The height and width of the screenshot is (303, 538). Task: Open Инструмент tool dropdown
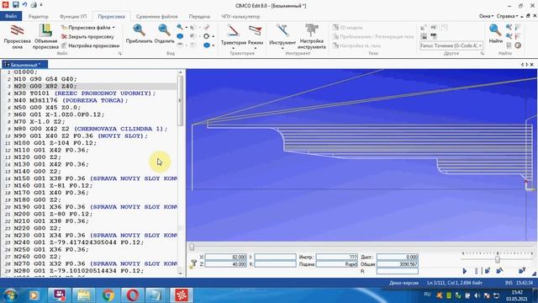282,36
